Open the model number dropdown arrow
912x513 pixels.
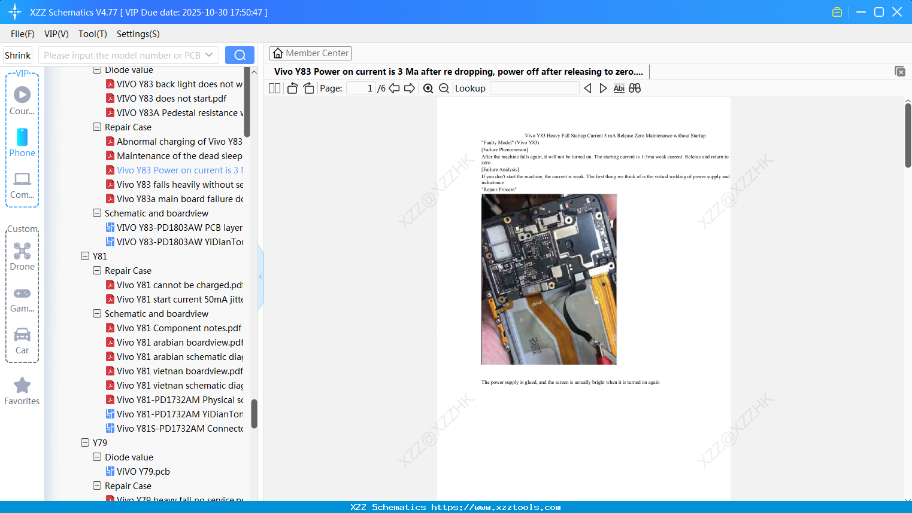click(209, 55)
